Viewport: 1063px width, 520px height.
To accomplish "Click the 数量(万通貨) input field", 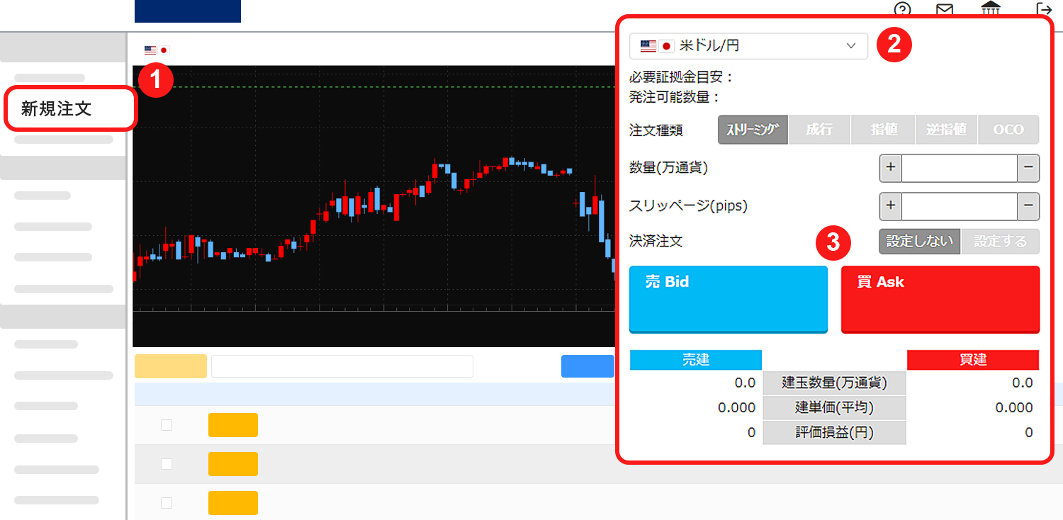I will pyautogui.click(x=960, y=168).
